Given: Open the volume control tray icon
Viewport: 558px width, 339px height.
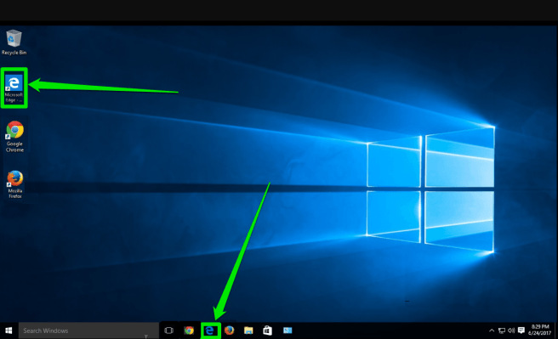Looking at the screenshot, I should click(511, 331).
